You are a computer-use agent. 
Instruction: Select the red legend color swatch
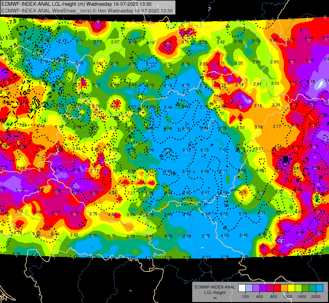coord(277,288)
